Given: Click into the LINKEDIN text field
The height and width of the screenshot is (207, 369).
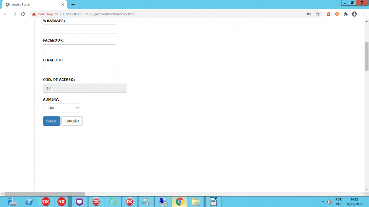Looking at the screenshot, I should pos(79,69).
